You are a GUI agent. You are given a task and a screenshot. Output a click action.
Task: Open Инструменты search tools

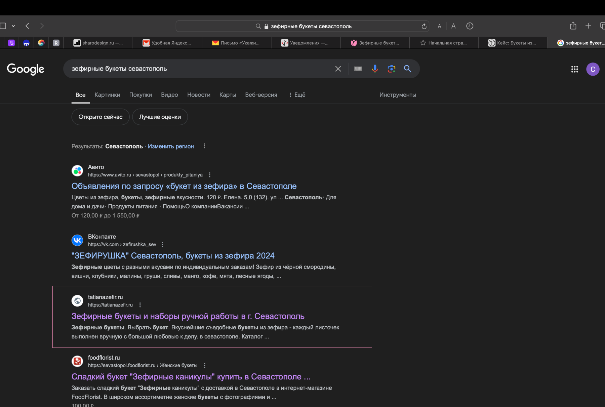(398, 95)
